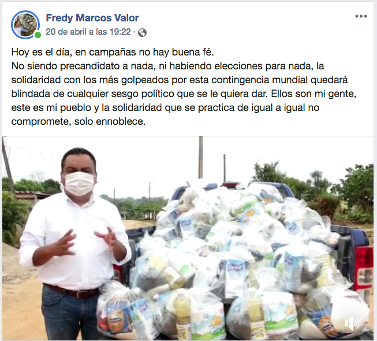Image resolution: width=377 pixels, height=341 pixels.
Task: Click the post's last line 'compromete, solo ennoblece'
Action: coord(79,121)
